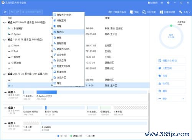Click the delete trash icon in the context menu
Image resolution: width=192 pixels, height=140 pixels.
point(55,38)
